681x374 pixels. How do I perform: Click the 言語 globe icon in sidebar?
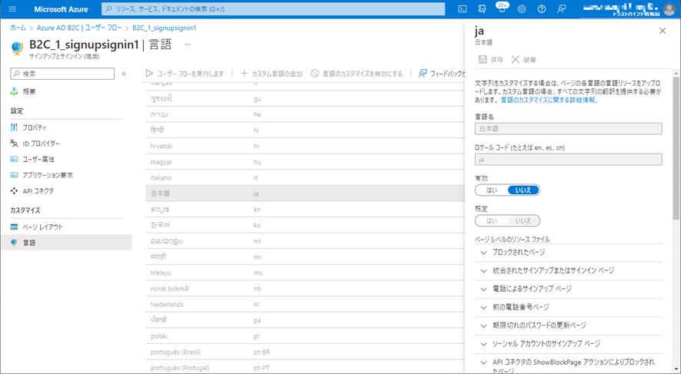pyautogui.click(x=15, y=243)
